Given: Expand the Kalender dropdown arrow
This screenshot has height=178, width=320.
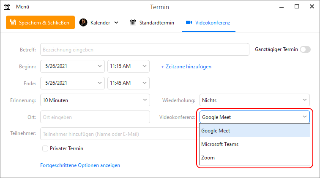Looking at the screenshot, I should pyautogui.click(x=116, y=22).
